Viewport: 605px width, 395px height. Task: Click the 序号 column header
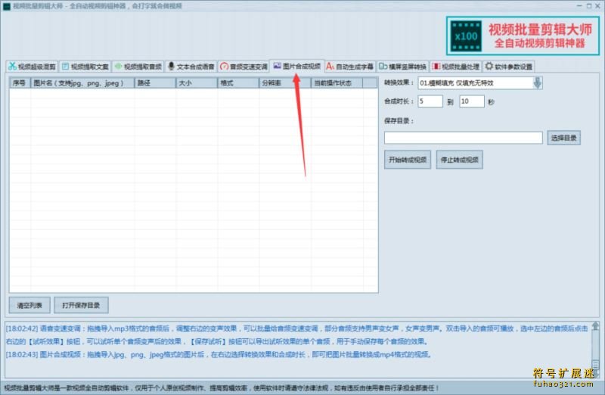(x=20, y=83)
